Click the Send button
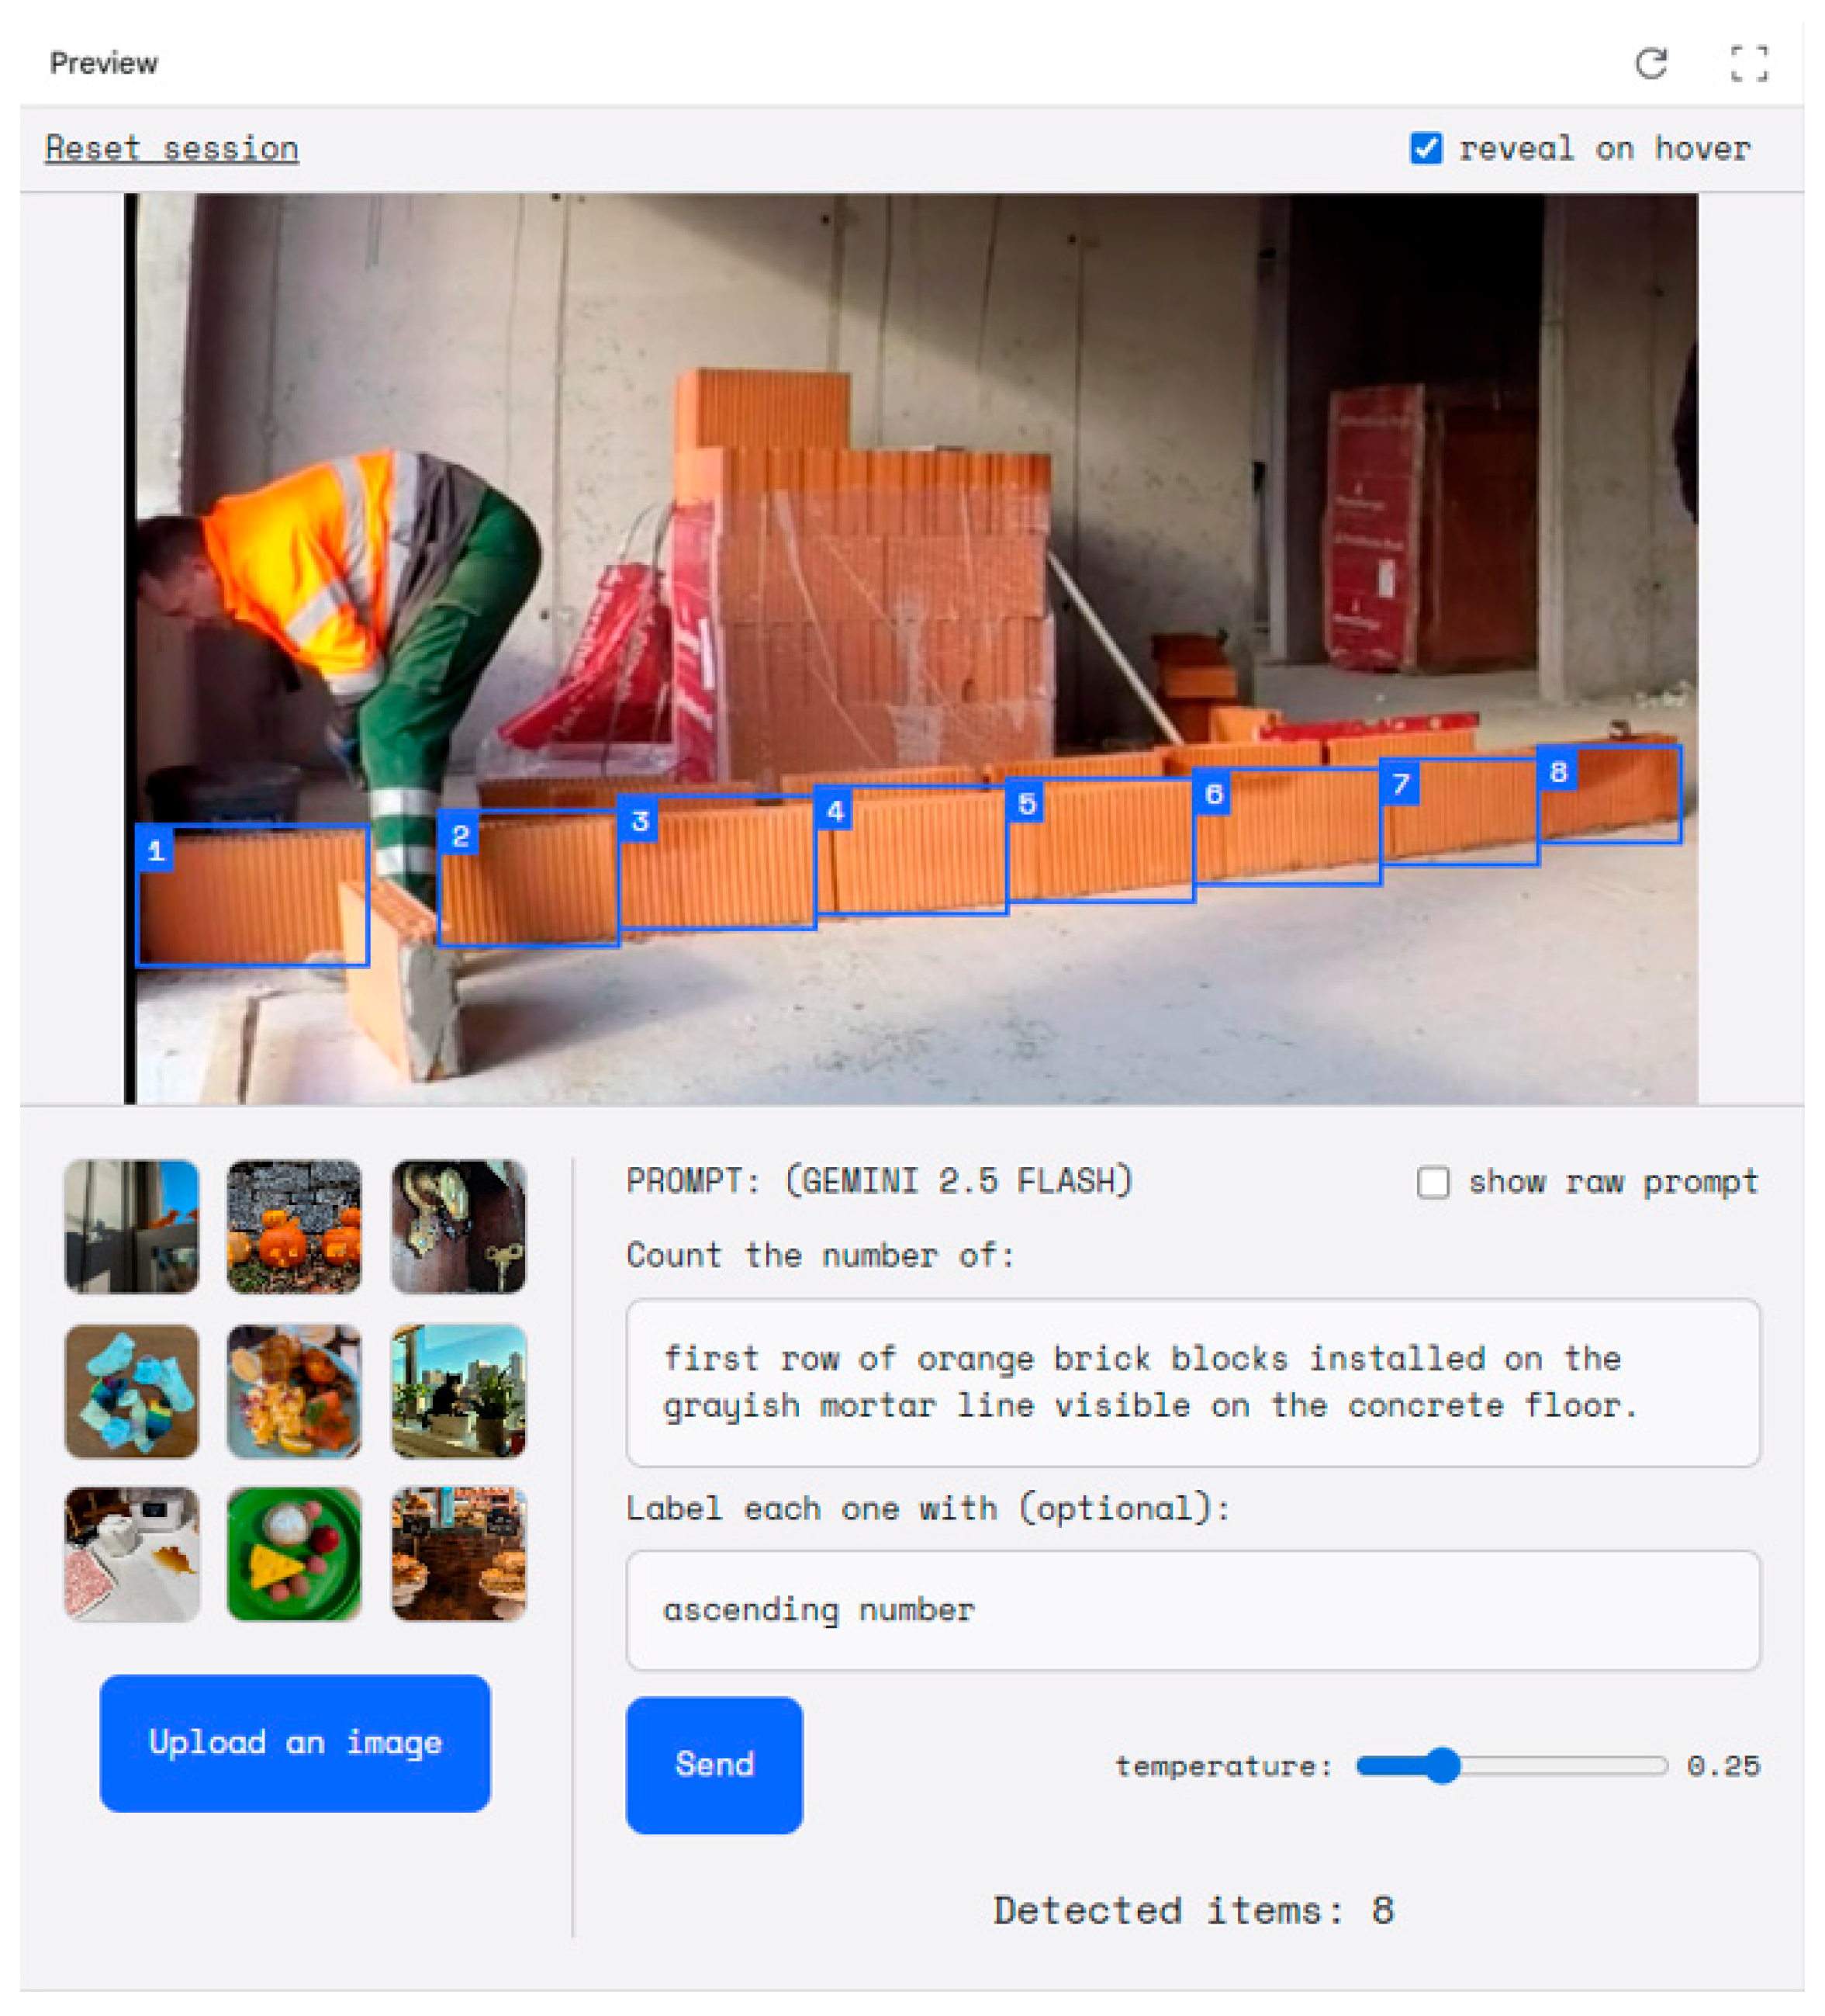 click(x=714, y=1764)
